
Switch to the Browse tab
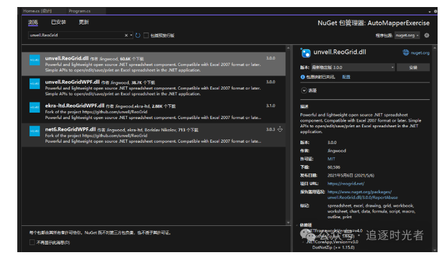pyautogui.click(x=33, y=22)
